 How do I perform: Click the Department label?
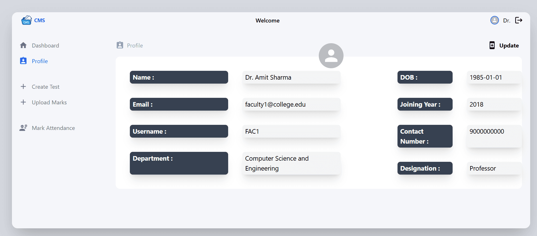[x=179, y=163]
